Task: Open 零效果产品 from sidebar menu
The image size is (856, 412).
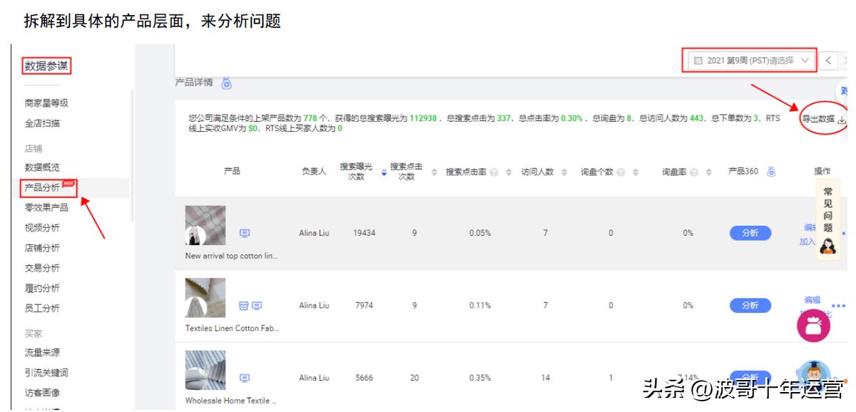Action: [47, 208]
